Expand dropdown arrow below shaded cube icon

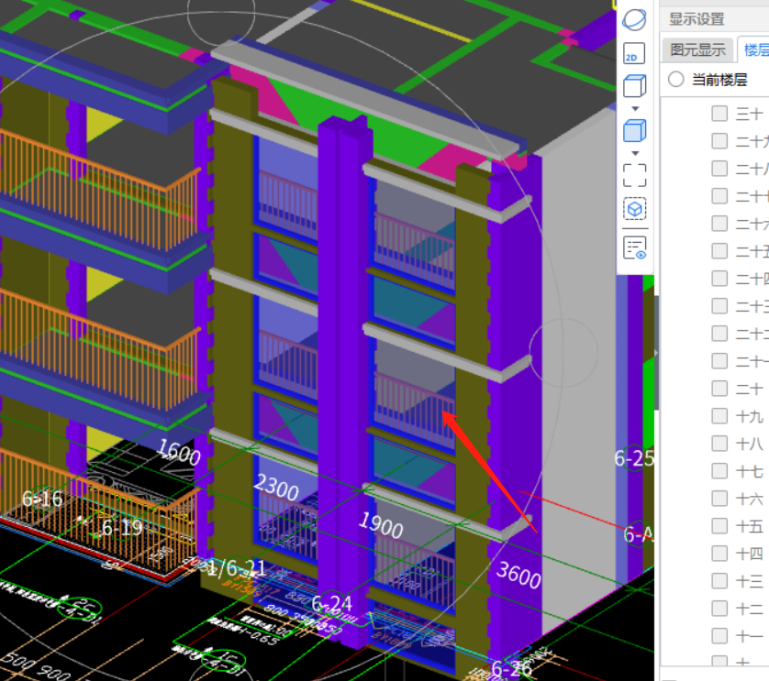pos(635,153)
